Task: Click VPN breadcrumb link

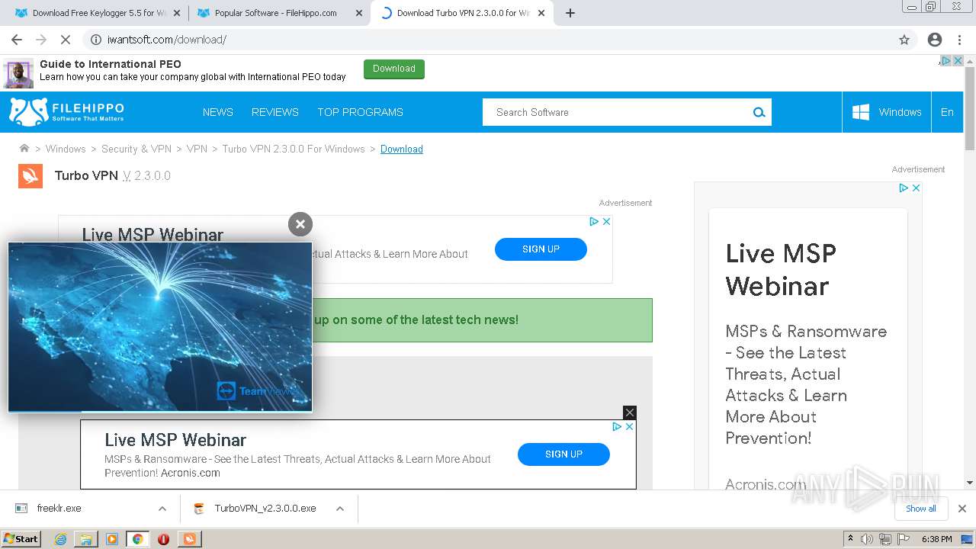Action: click(x=197, y=149)
